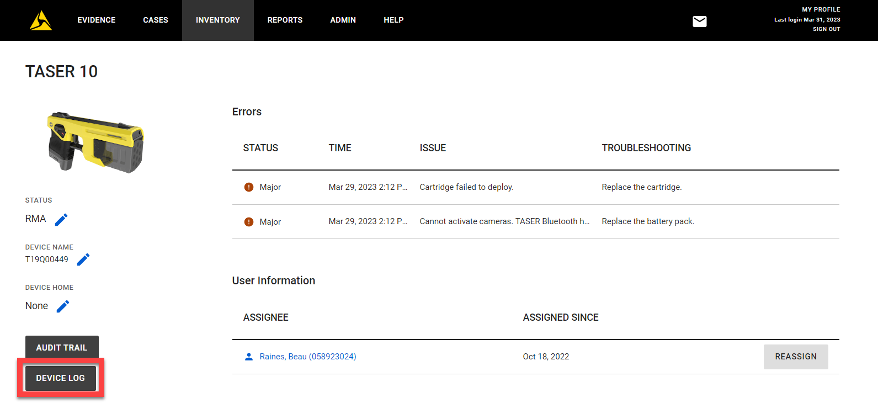Click 'Replace the cartridge.' troubleshooting text
878x403 pixels.
(x=642, y=187)
